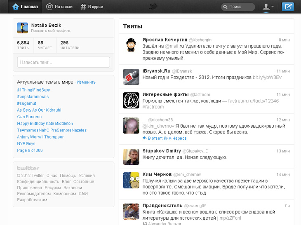Click the Написать твит input box
Screen dimensions: 301x225
coord(63,62)
